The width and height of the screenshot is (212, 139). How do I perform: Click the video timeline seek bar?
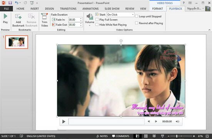106,121
